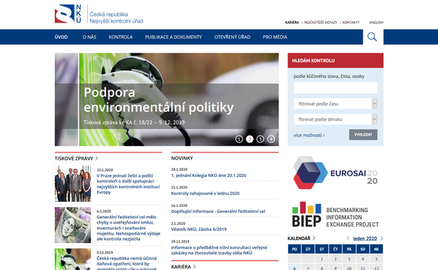Open the O NÁS menu item
The height and width of the screenshot is (270, 438).
click(90, 37)
